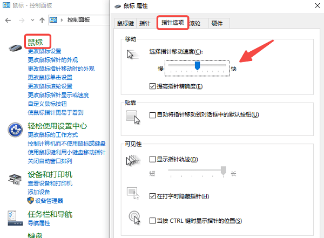324x238 pixels.
Task: Click the mouse icon in dialog title bar
Action: (x=118, y=6)
